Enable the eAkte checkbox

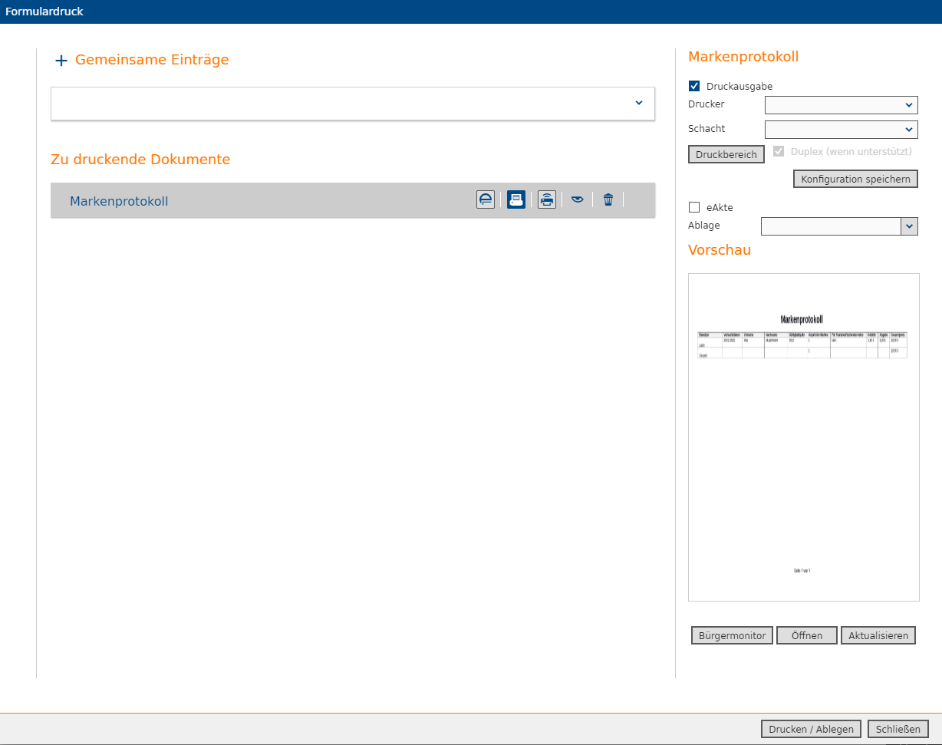pos(694,207)
